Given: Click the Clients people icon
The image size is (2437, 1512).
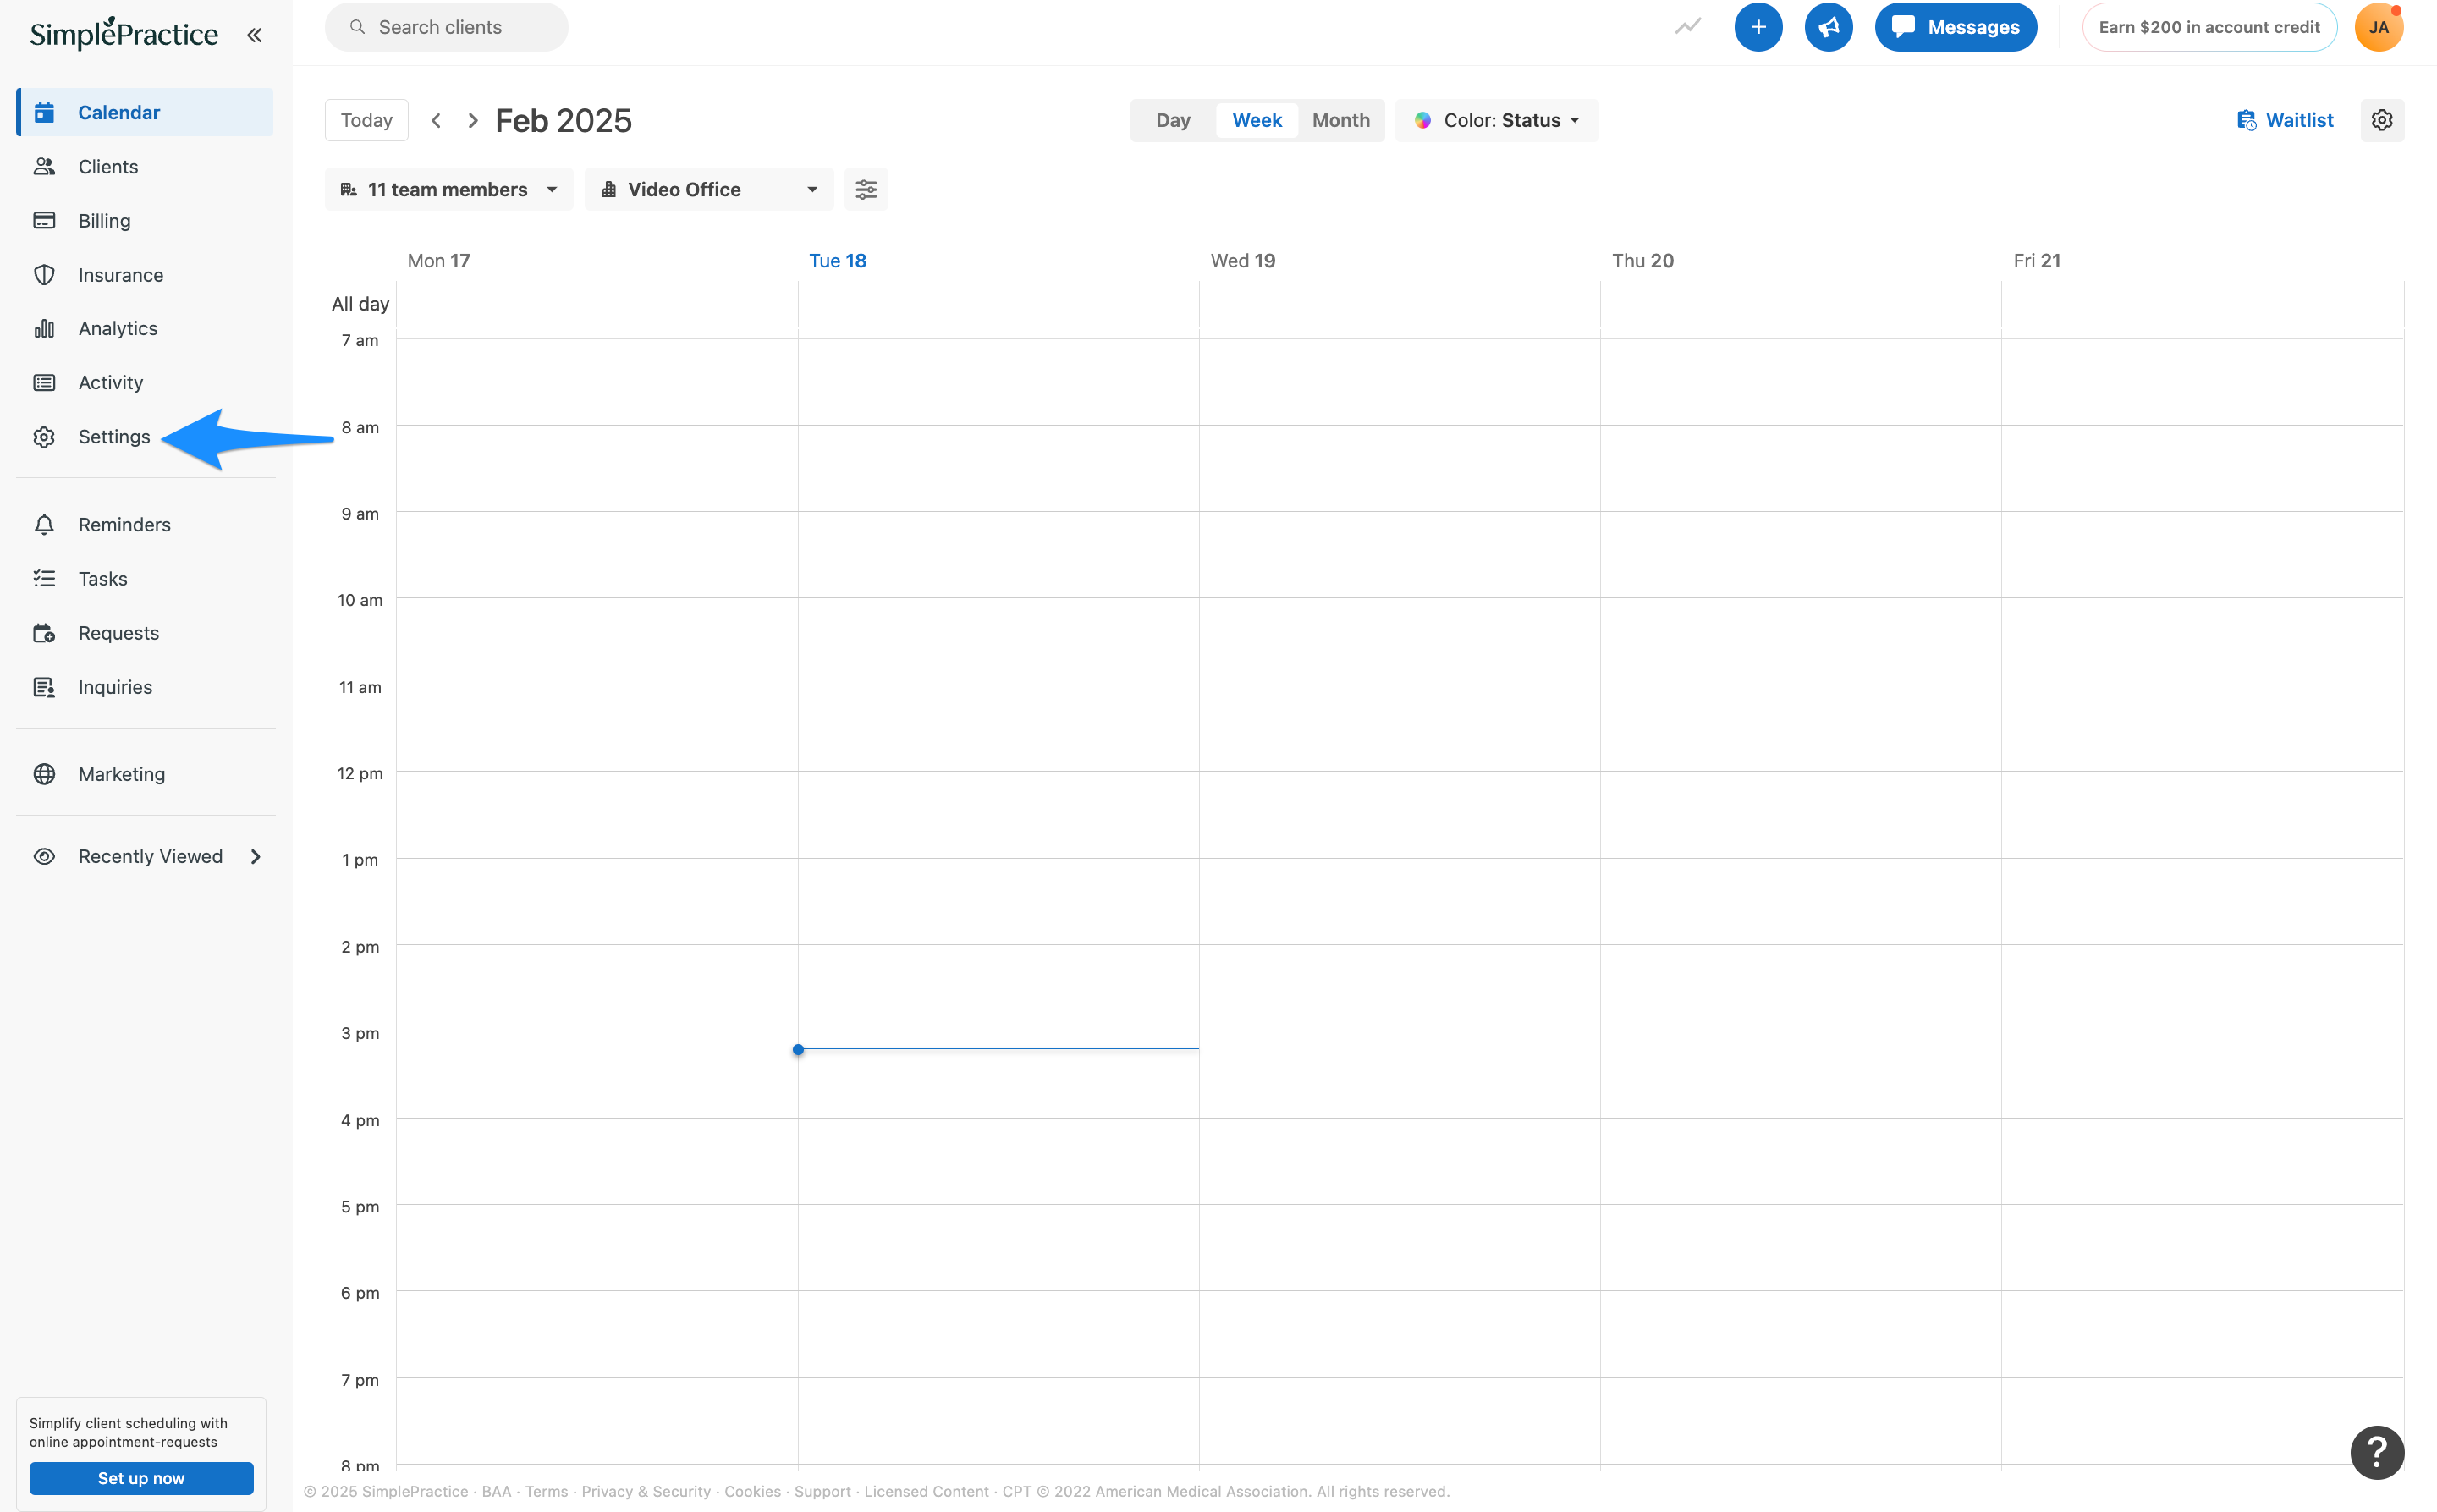Looking at the screenshot, I should [x=44, y=166].
